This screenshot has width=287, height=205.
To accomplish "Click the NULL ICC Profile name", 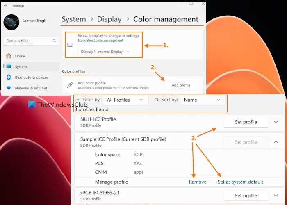I will tap(98, 119).
